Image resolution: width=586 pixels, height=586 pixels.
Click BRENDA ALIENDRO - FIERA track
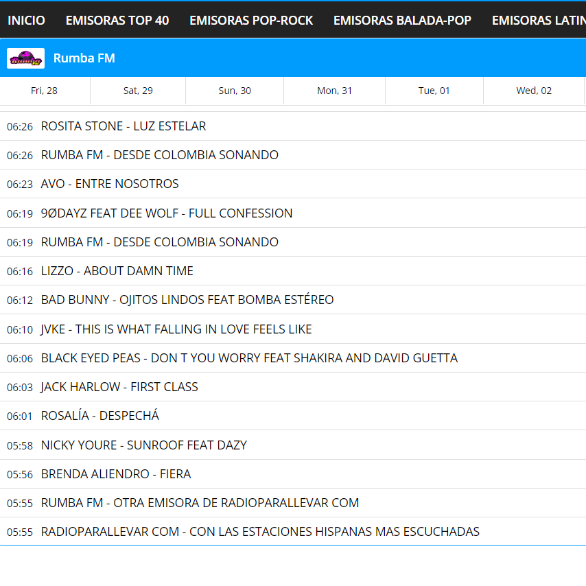[x=293, y=474]
